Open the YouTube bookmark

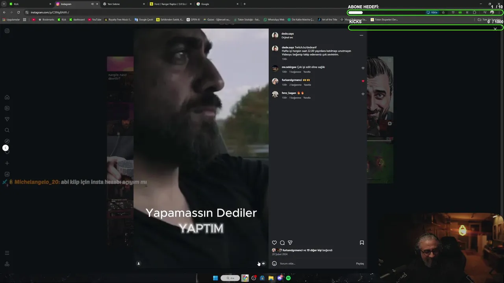tap(95, 20)
